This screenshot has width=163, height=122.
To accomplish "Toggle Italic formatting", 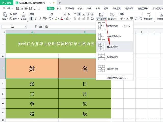I will point(36,19).
